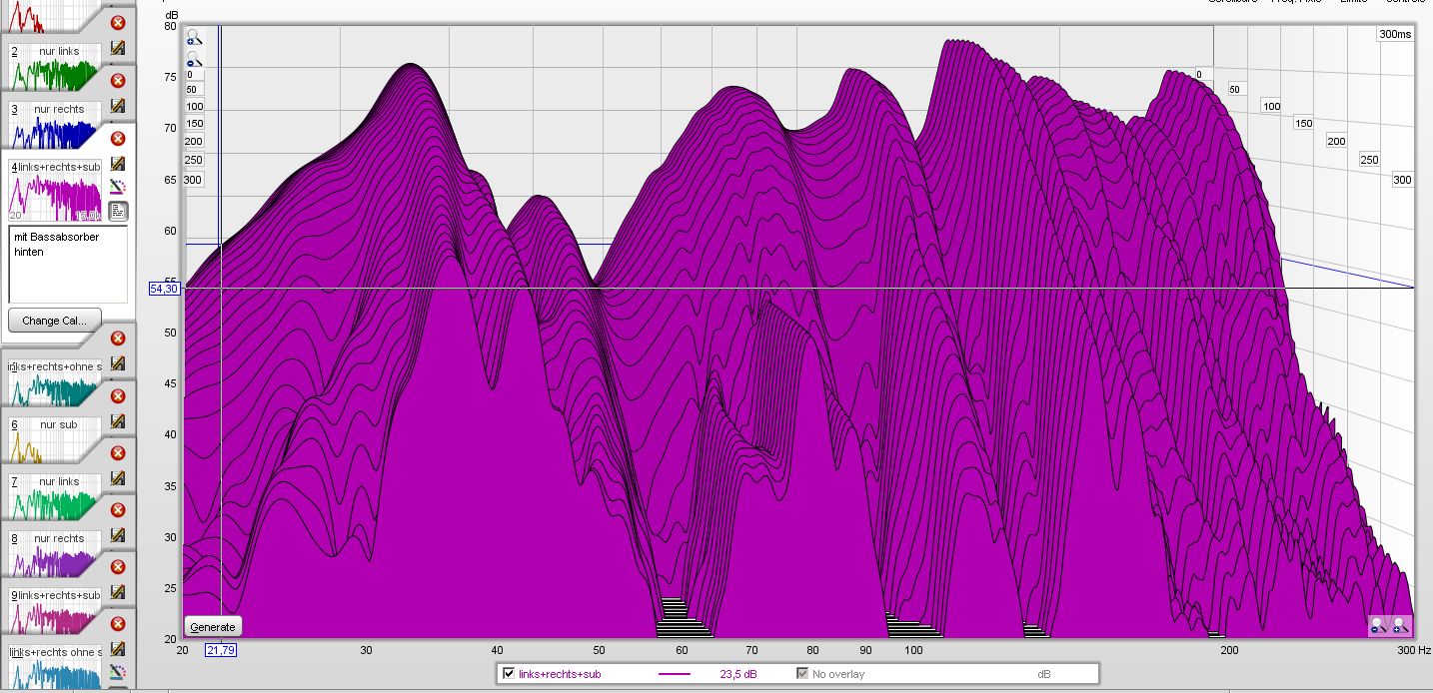Image resolution: width=1433 pixels, height=693 pixels.
Task: Open trace colour icon for the last measurement
Action: point(118,672)
